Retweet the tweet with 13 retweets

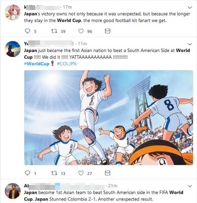click(x=54, y=173)
